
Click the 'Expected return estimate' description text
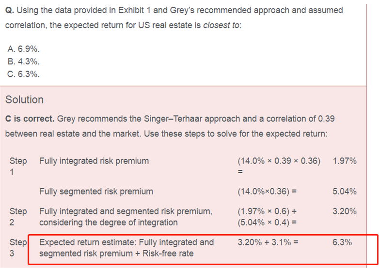126,248
